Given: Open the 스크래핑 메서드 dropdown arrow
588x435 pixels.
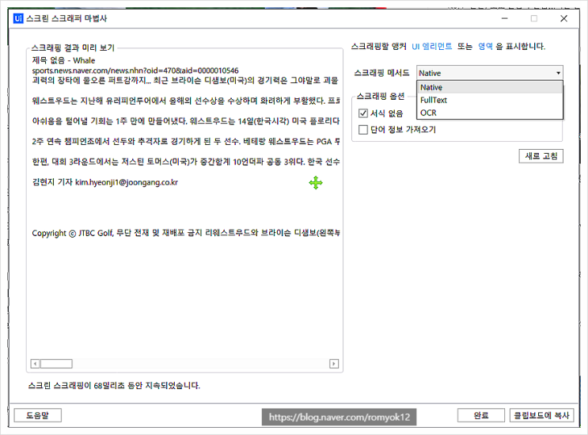Looking at the screenshot, I should pyautogui.click(x=558, y=73).
